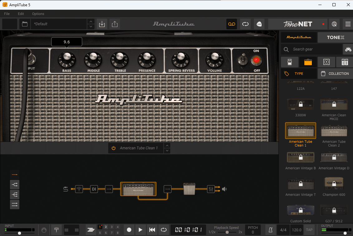Open the tuner fork icon in bottom bar
353x236 pixels.
(x=56, y=230)
